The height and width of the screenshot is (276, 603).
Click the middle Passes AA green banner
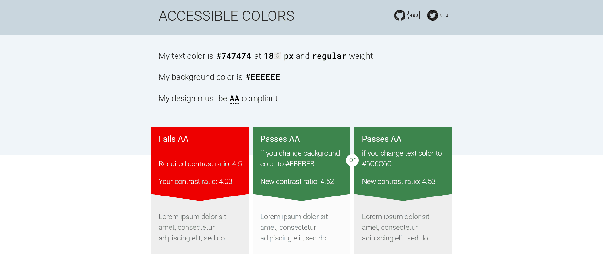tap(301, 160)
